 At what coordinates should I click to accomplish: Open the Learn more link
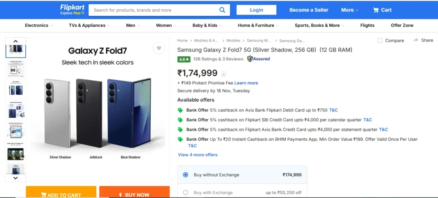tap(246, 83)
